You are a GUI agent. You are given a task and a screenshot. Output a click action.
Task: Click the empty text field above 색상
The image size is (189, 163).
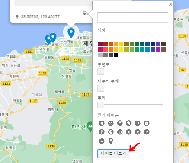pyautogui.click(x=133, y=17)
